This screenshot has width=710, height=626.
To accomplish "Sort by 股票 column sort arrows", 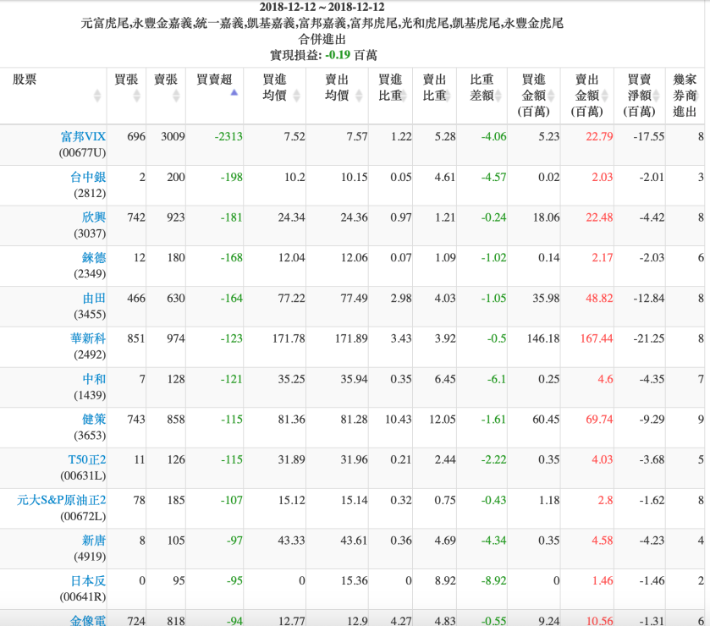I will pyautogui.click(x=97, y=96).
